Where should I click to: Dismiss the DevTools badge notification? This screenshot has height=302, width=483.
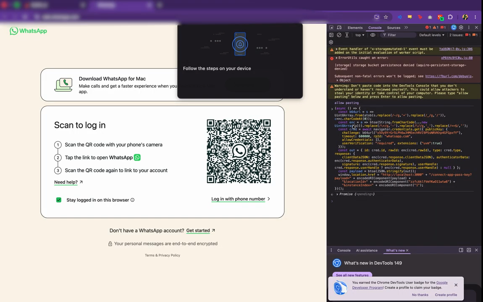(x=456, y=285)
